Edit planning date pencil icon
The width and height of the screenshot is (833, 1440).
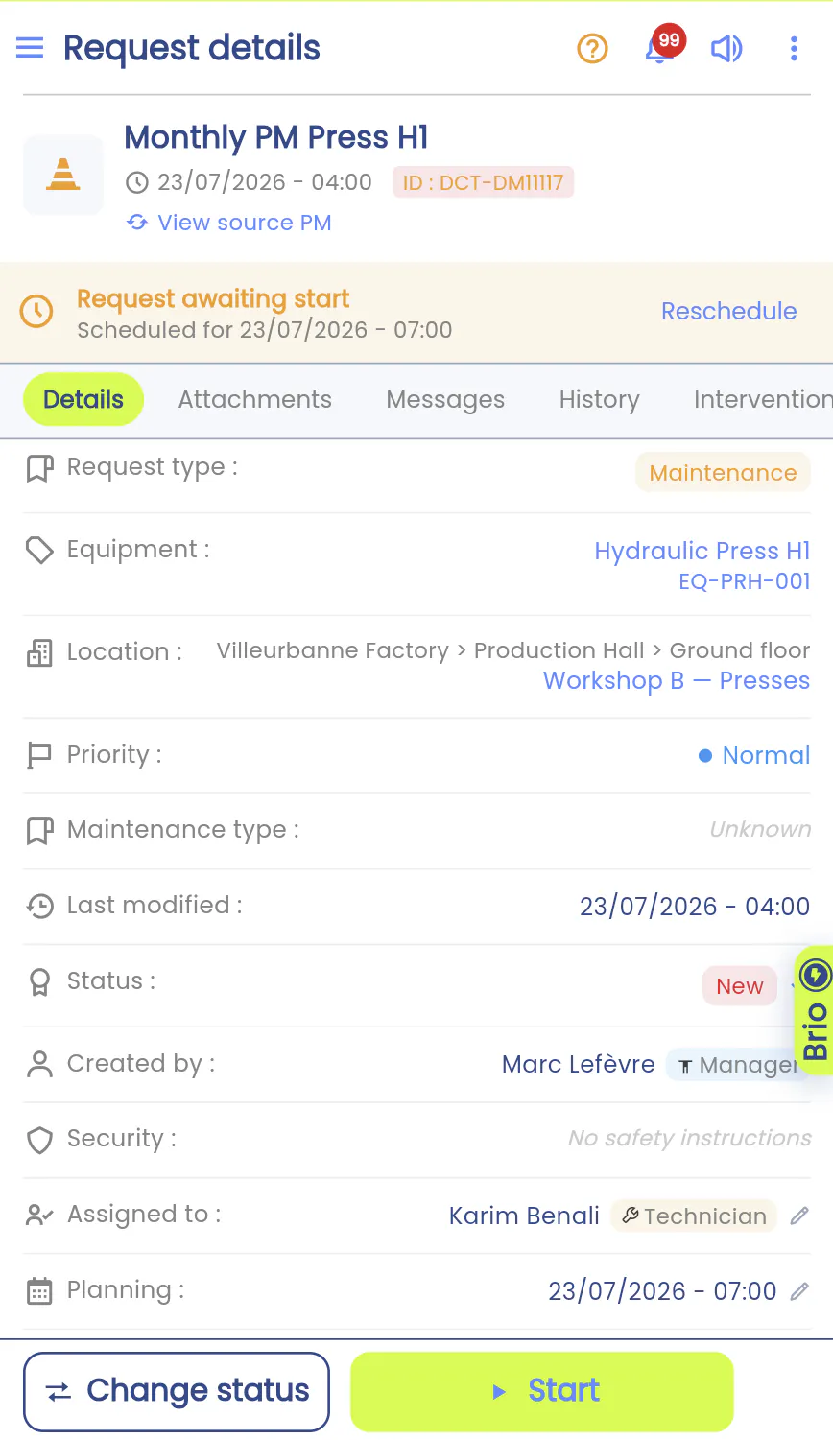click(799, 1291)
